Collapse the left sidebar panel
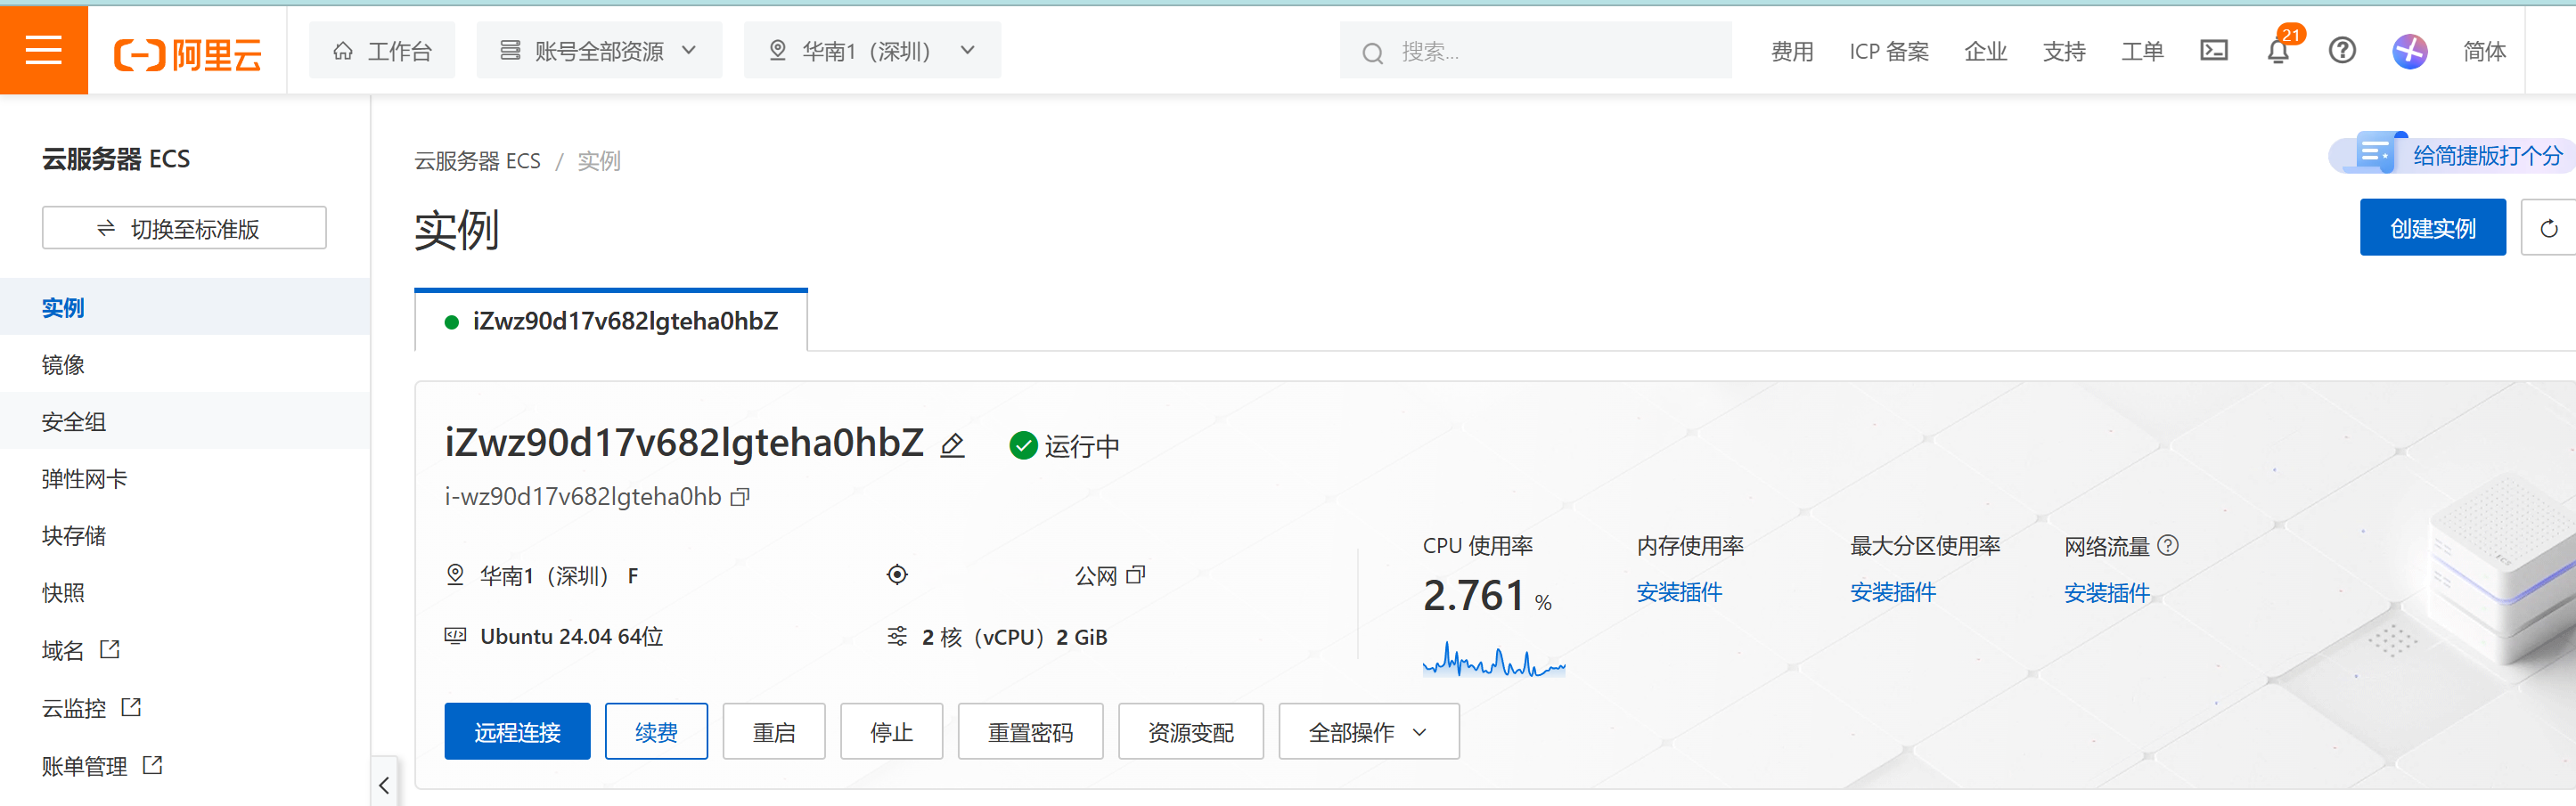This screenshot has height=806, width=2576. click(384, 784)
